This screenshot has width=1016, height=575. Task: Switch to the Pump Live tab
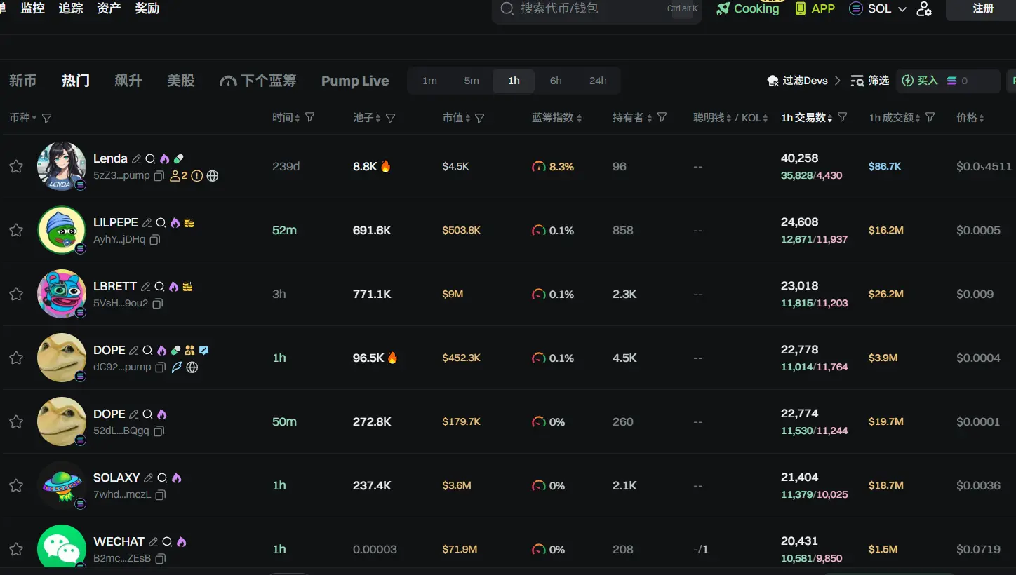point(355,81)
